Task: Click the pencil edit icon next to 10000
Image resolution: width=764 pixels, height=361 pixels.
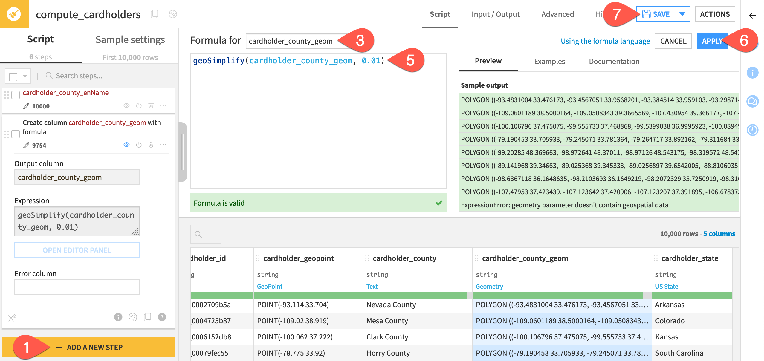Action: (x=26, y=106)
